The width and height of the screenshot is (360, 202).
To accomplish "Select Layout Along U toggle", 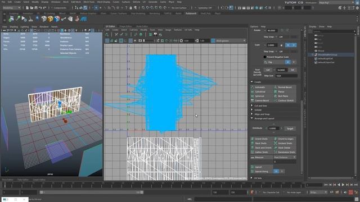I will point(276,171).
